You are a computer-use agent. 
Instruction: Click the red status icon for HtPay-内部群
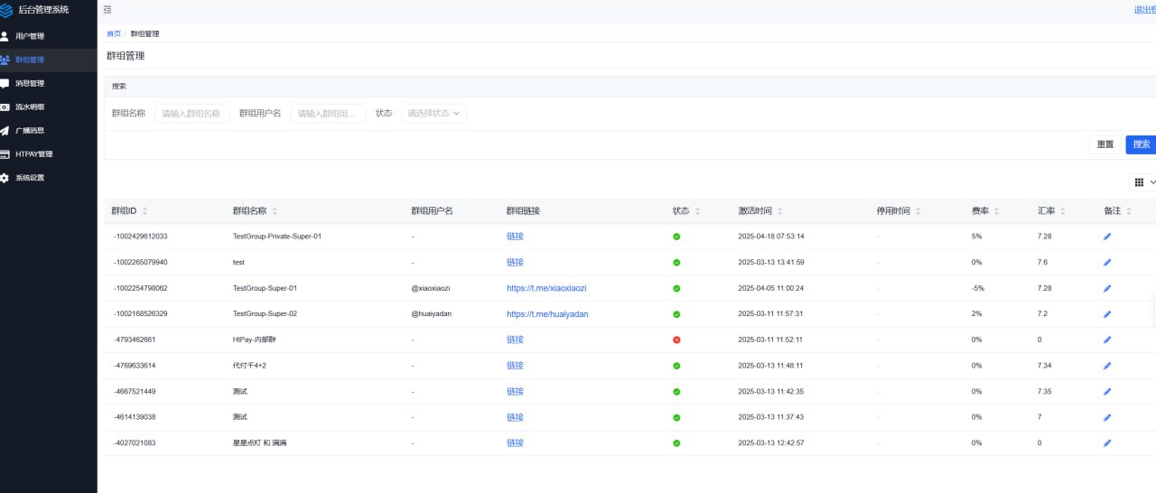coord(676,340)
